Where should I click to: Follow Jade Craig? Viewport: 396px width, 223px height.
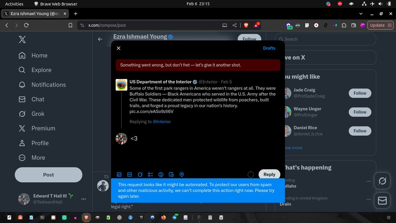click(360, 93)
